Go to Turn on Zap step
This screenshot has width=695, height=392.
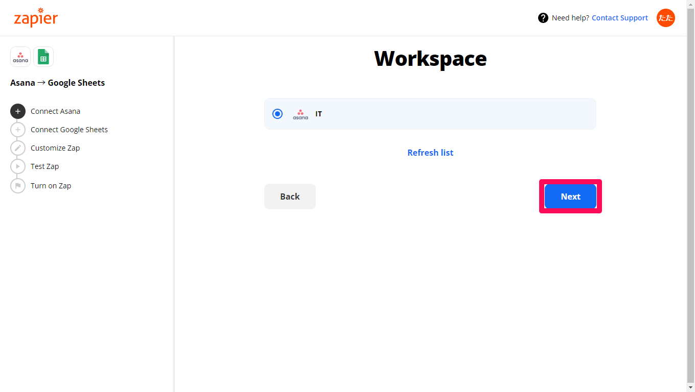point(51,186)
